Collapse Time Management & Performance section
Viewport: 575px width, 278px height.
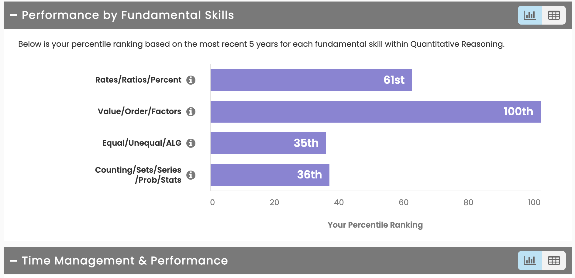(13, 260)
